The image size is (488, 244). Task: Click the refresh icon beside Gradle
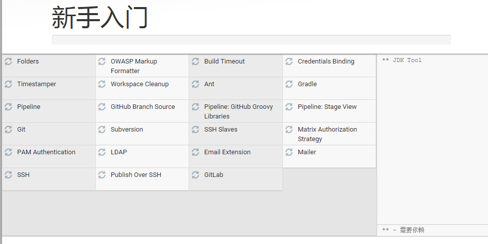(x=289, y=84)
